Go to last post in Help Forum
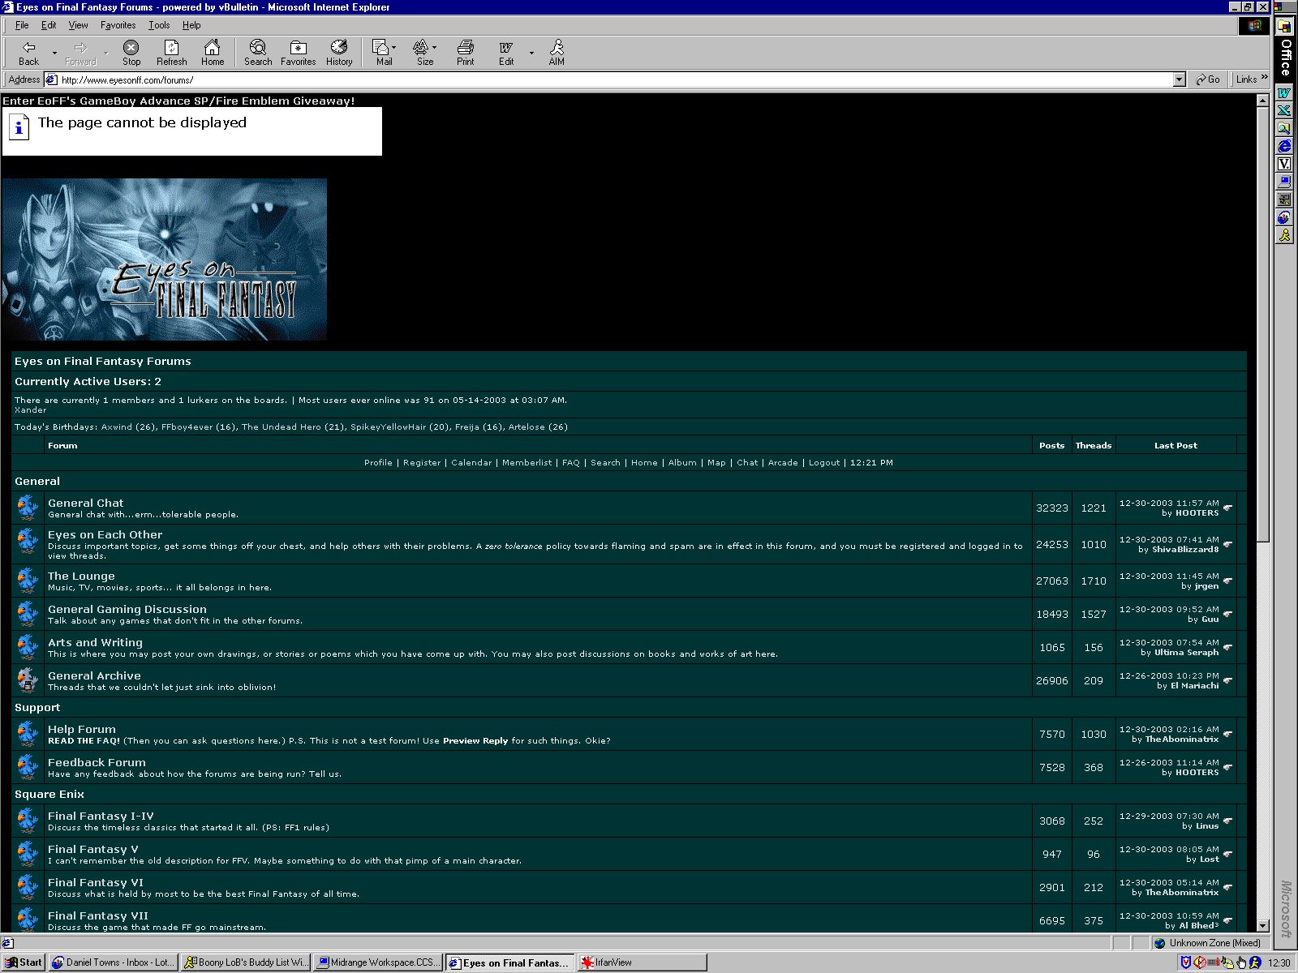1298x973 pixels. coord(1228,735)
